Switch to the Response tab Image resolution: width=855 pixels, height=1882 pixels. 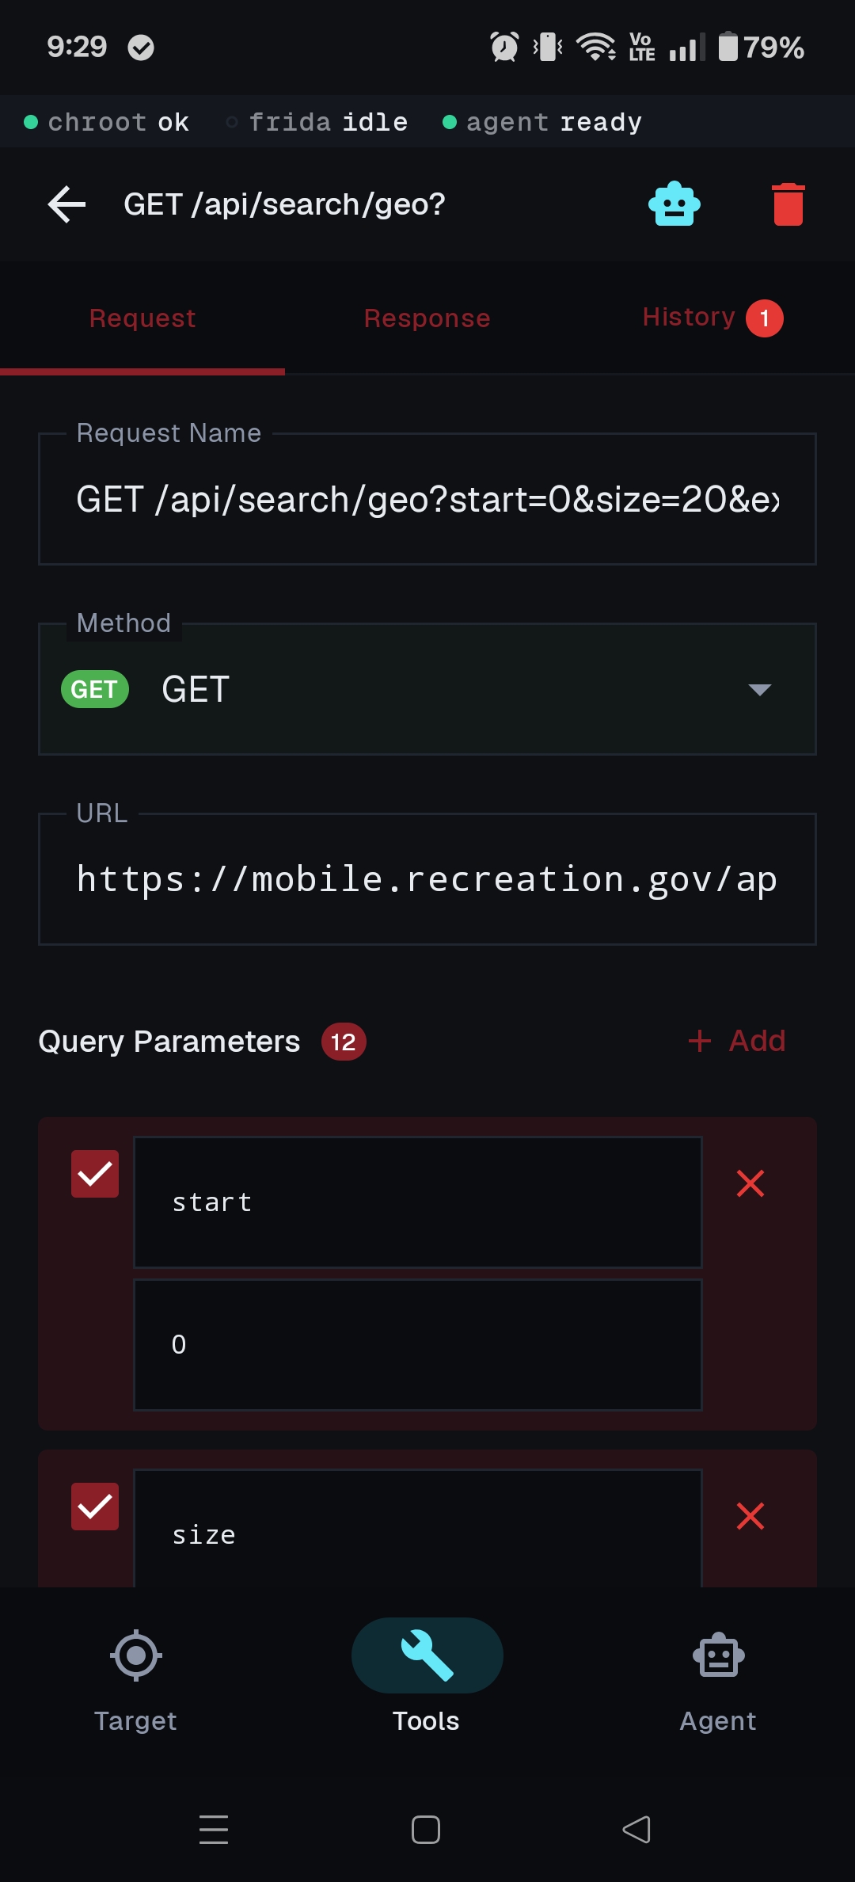point(427,318)
